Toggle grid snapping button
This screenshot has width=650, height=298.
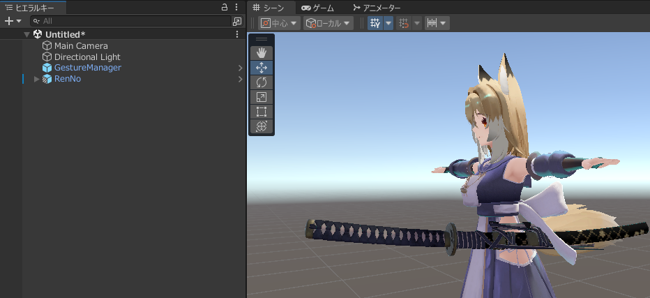tap(404, 23)
